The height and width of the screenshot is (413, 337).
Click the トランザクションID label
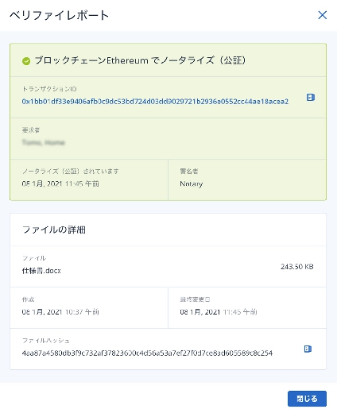pos(49,89)
